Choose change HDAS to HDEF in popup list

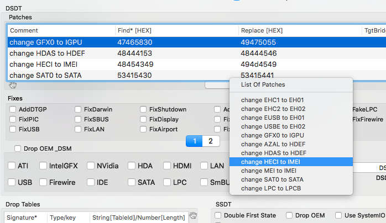click(x=291, y=153)
